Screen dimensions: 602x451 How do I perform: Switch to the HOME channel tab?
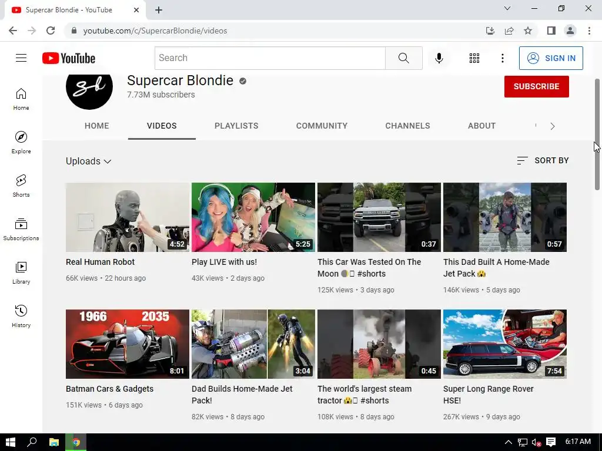coord(97,126)
